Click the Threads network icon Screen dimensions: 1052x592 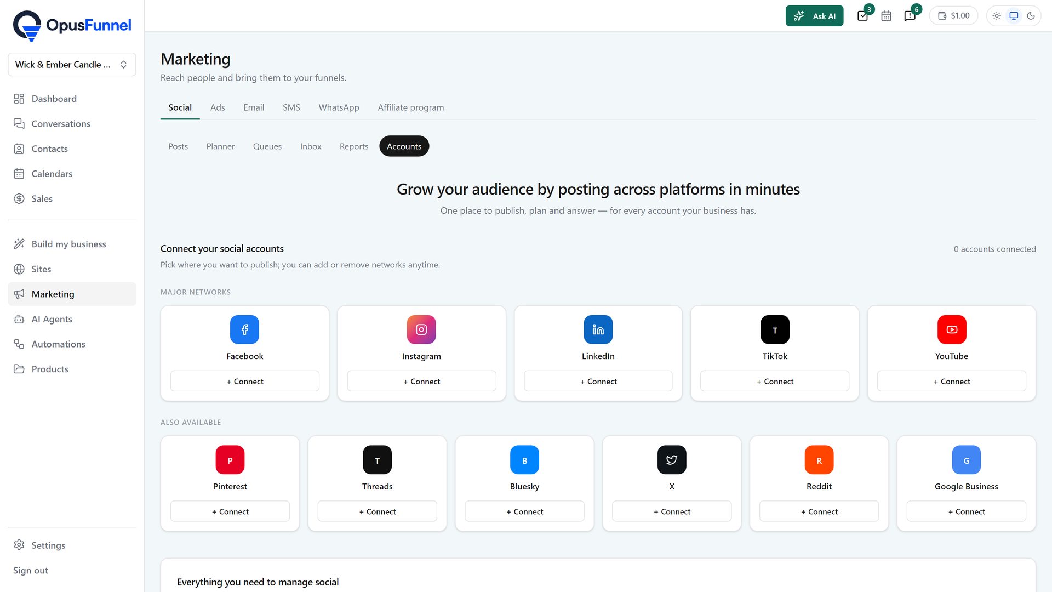click(378, 460)
